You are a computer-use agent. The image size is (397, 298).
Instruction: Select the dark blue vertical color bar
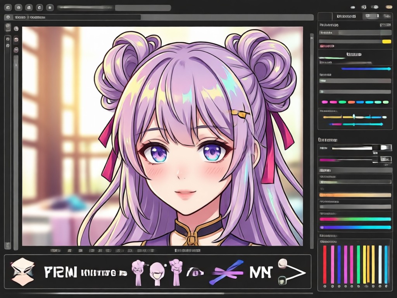[x=339, y=264]
